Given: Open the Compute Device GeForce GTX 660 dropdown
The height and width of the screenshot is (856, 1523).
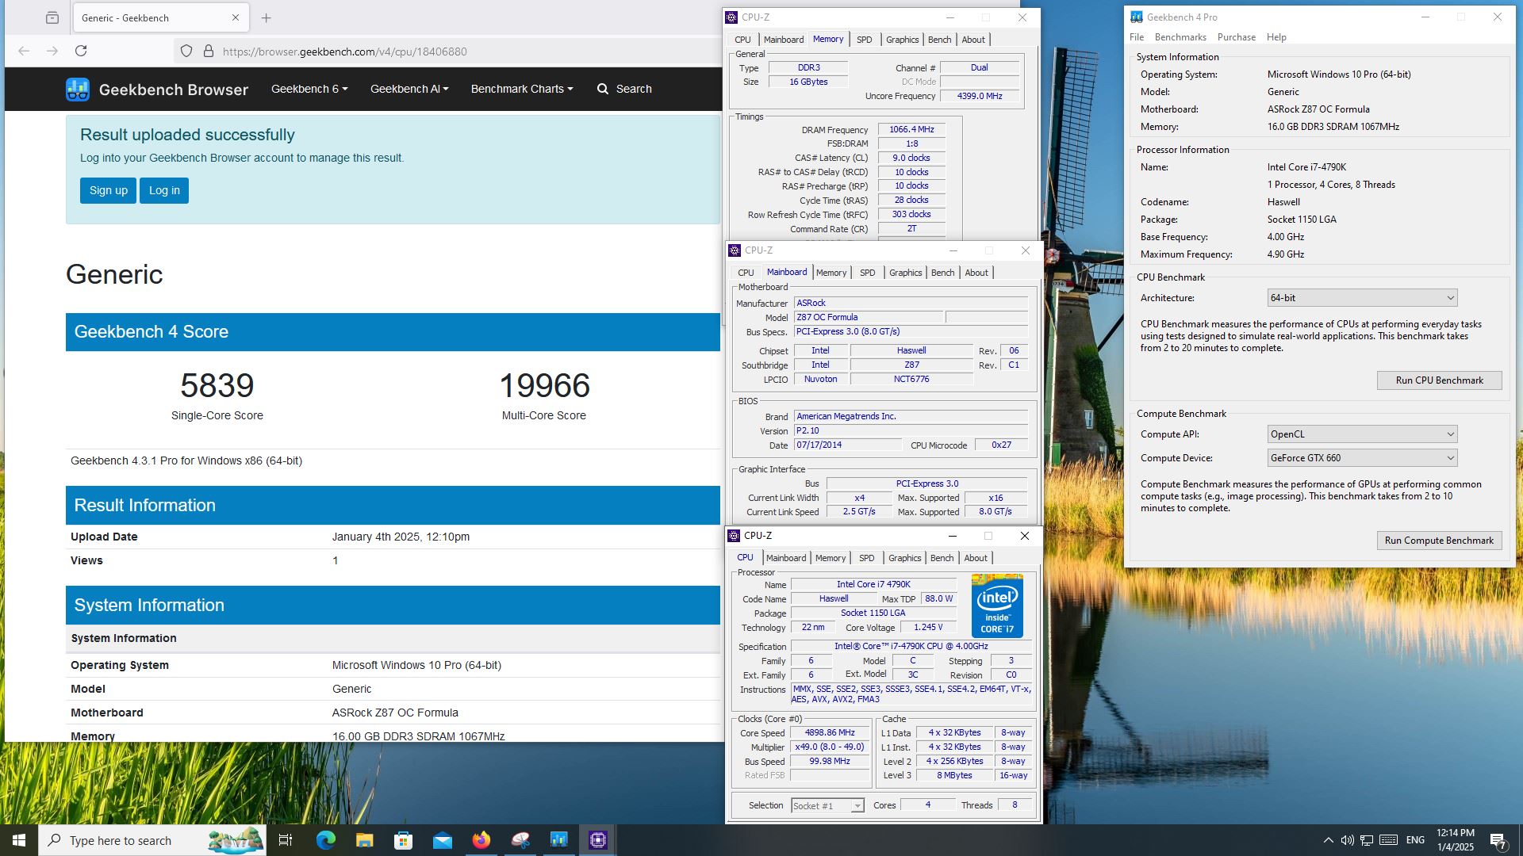Looking at the screenshot, I should 1362,458.
